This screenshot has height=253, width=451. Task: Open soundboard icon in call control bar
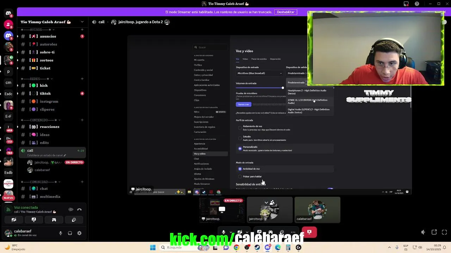tap(282, 232)
